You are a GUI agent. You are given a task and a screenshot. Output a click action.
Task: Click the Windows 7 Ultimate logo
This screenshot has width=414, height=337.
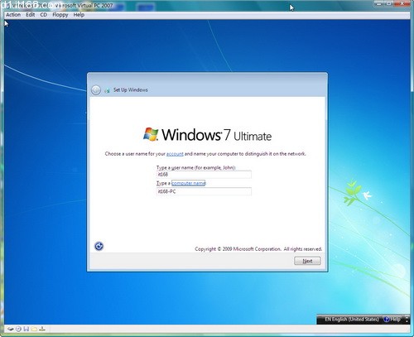point(207,135)
